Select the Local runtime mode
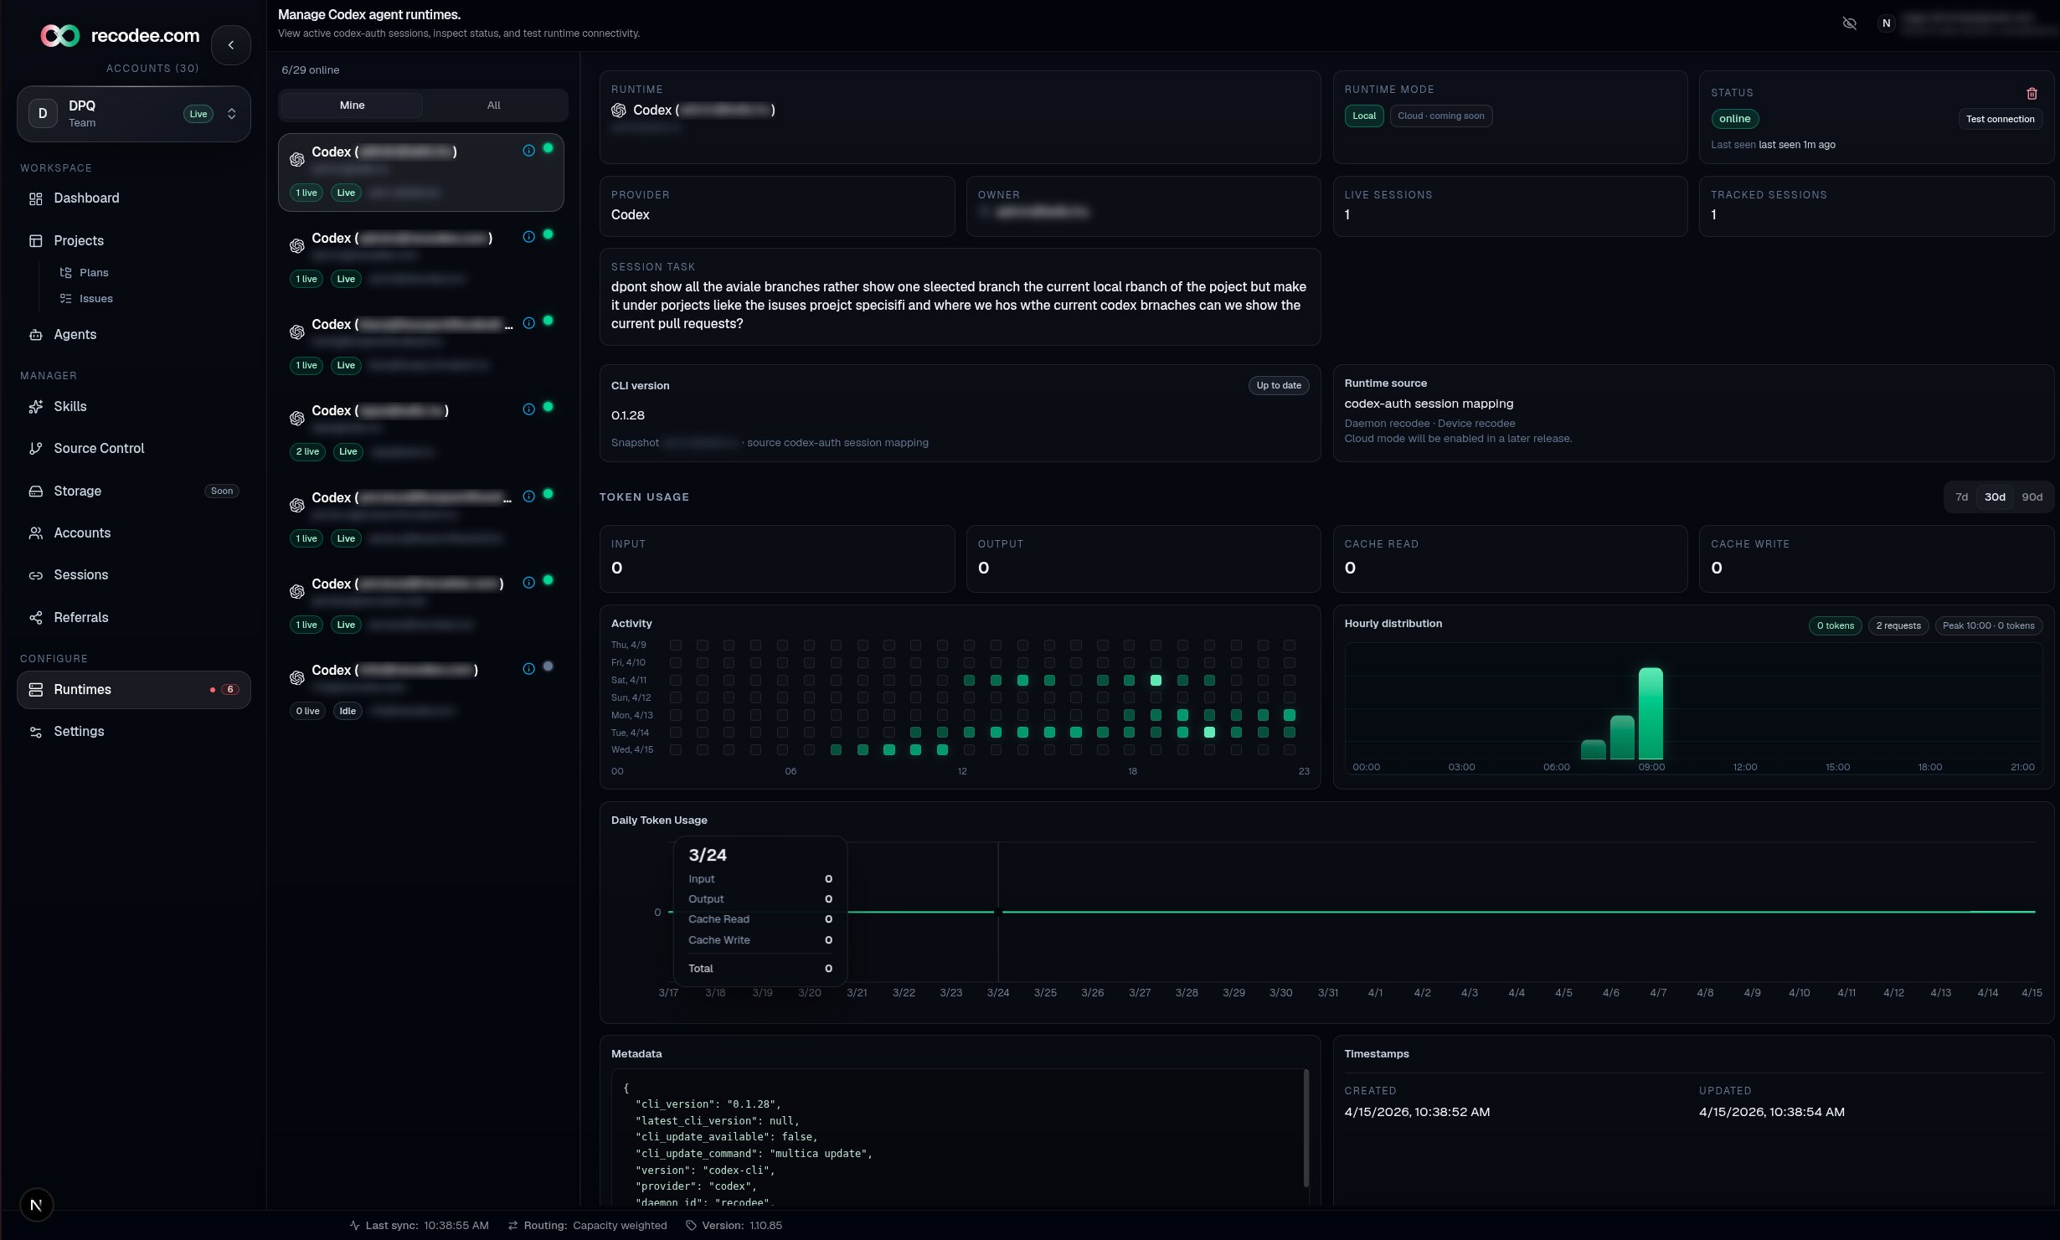 point(1364,116)
